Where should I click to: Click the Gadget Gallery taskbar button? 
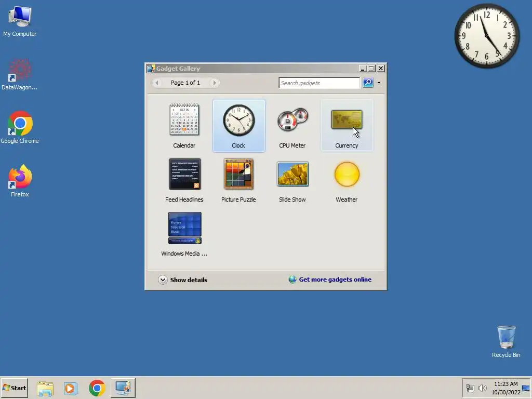coord(123,388)
